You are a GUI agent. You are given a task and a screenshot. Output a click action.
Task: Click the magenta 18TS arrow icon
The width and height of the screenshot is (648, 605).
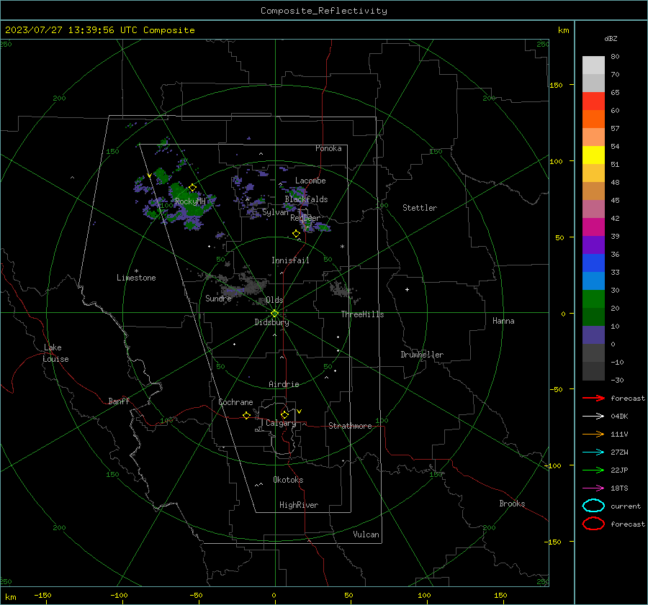593,488
